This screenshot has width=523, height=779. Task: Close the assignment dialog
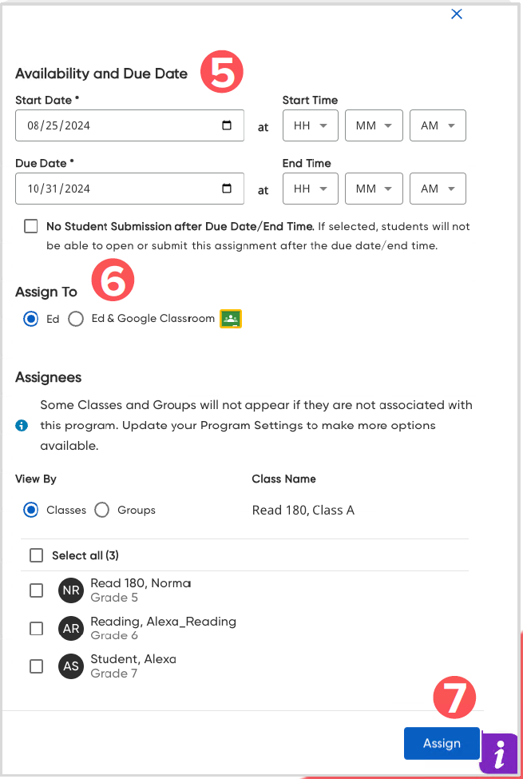pyautogui.click(x=456, y=14)
